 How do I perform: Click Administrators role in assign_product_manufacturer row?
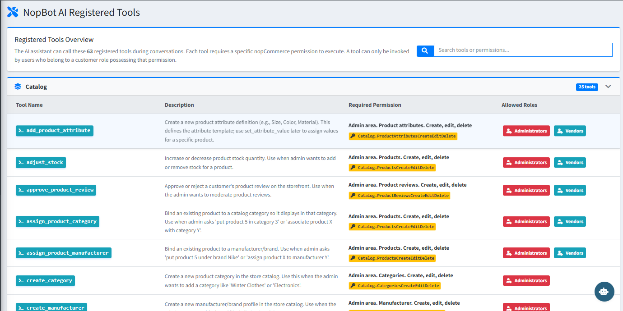(x=526, y=253)
